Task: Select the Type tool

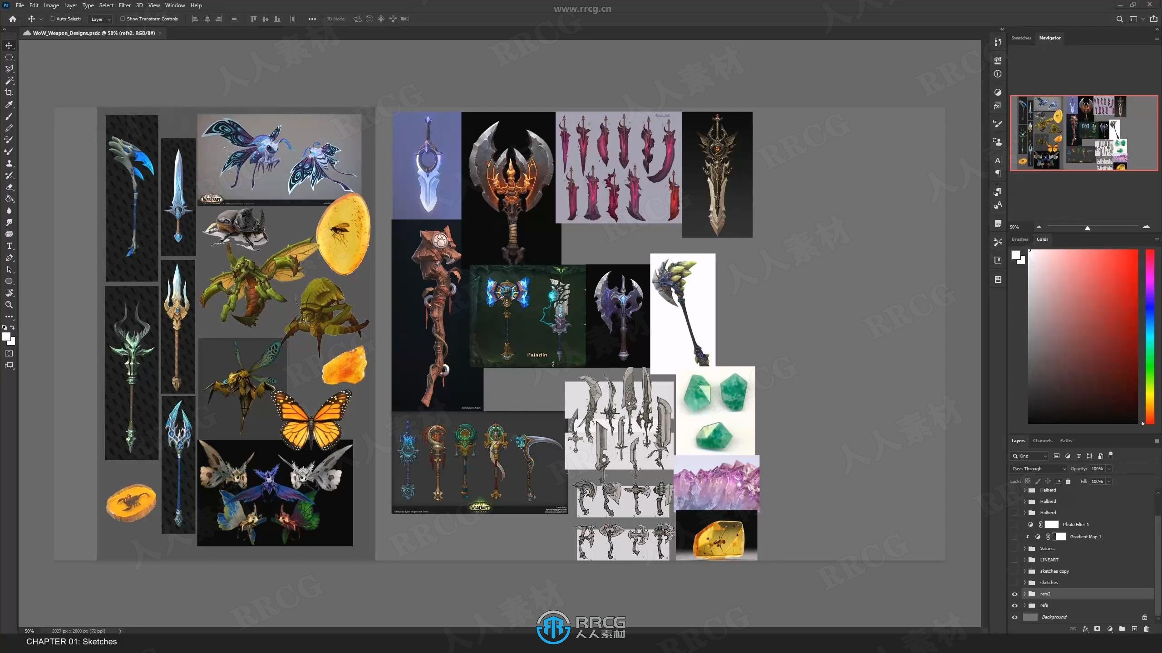Action: [x=9, y=246]
